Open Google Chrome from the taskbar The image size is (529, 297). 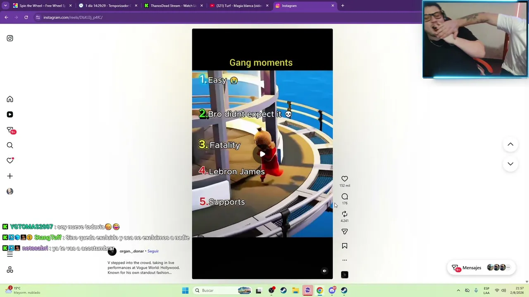tap(320, 290)
